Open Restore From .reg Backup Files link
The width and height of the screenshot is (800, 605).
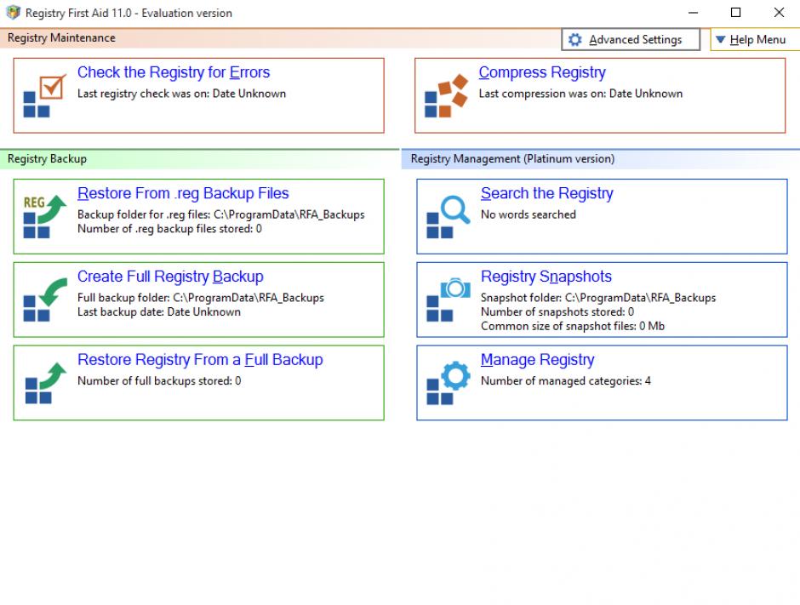pos(183,193)
